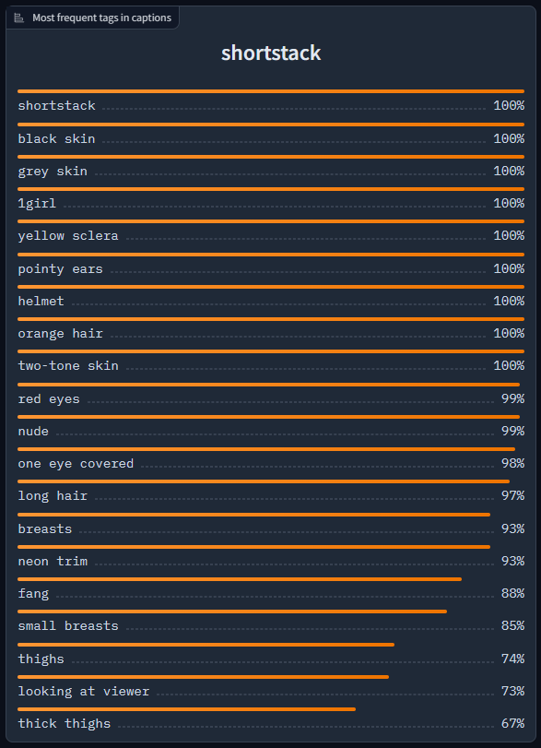Image resolution: width=541 pixels, height=748 pixels.
Task: Select the 'fang' tag label
Action: point(33,593)
